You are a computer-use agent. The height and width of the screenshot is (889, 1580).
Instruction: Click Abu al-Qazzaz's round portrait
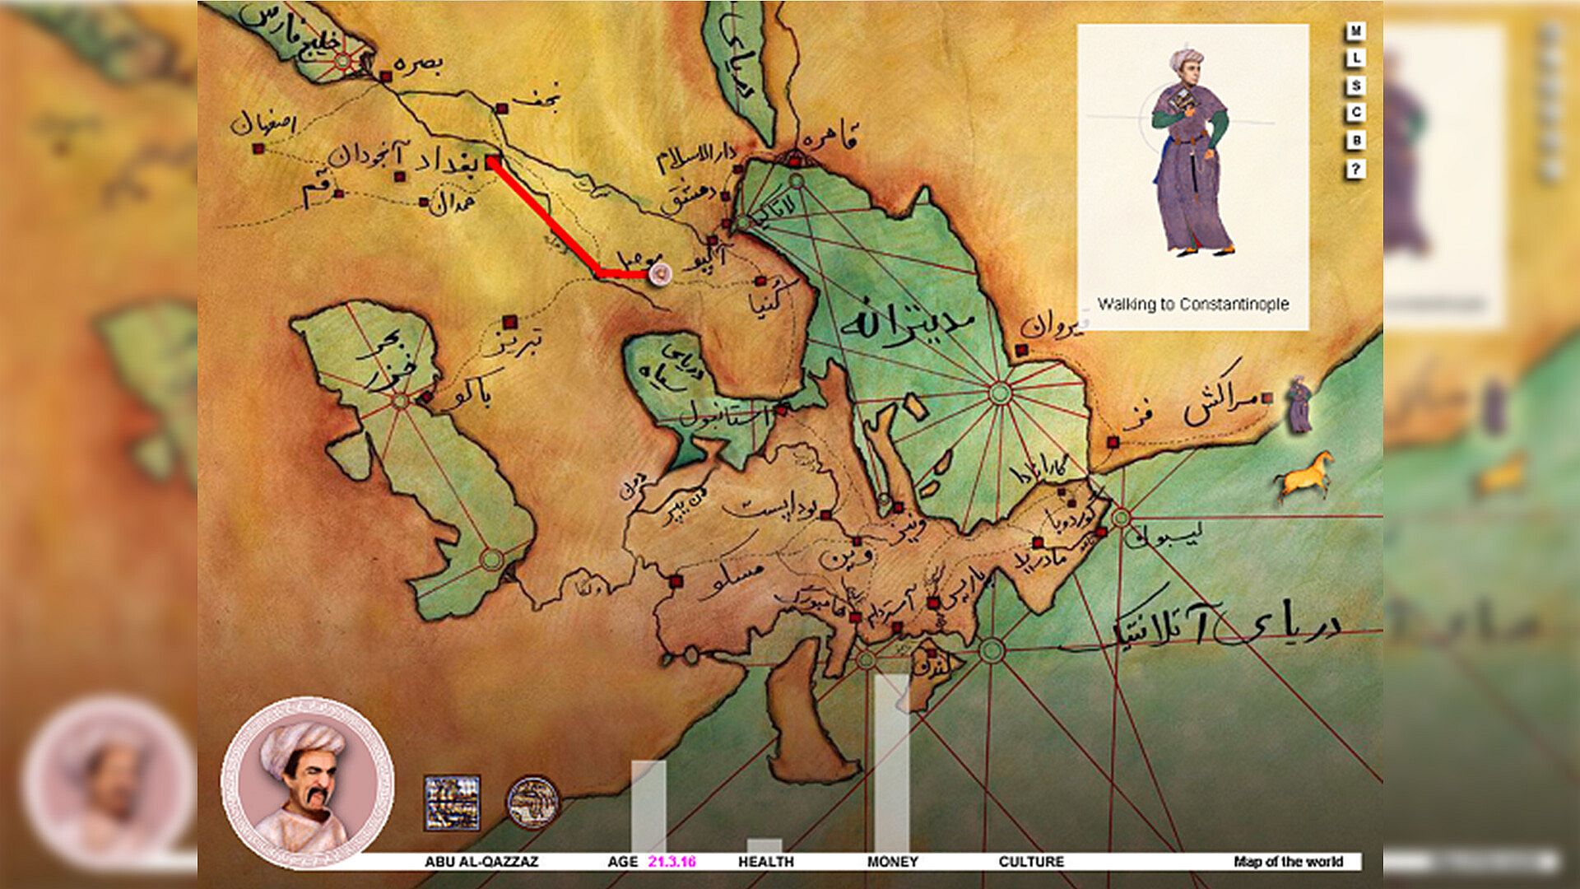tap(307, 782)
